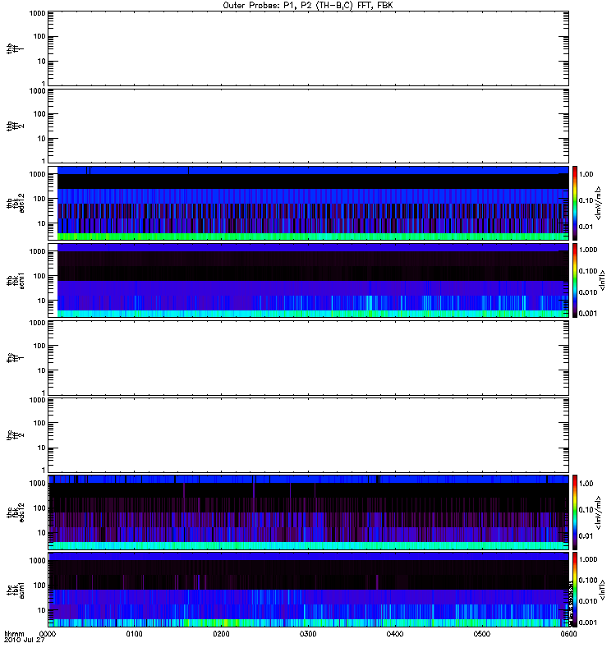Select the 0400 time axis label
The image size is (616, 657).
[x=395, y=634]
